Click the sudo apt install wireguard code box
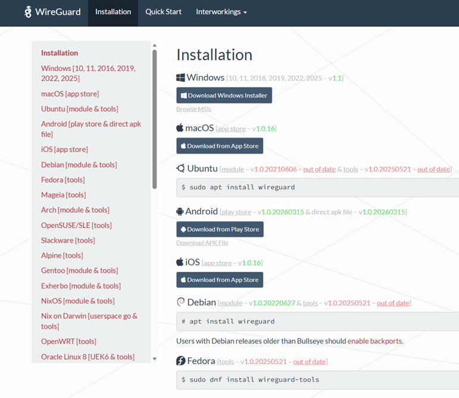The width and height of the screenshot is (459, 398). 318,187
